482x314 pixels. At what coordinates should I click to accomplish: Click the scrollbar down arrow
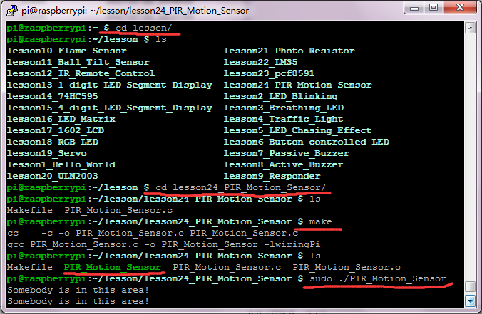click(x=471, y=301)
